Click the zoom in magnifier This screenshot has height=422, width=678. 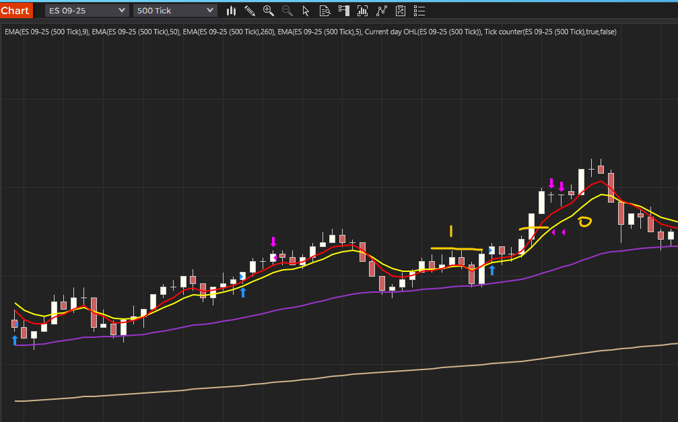(269, 11)
